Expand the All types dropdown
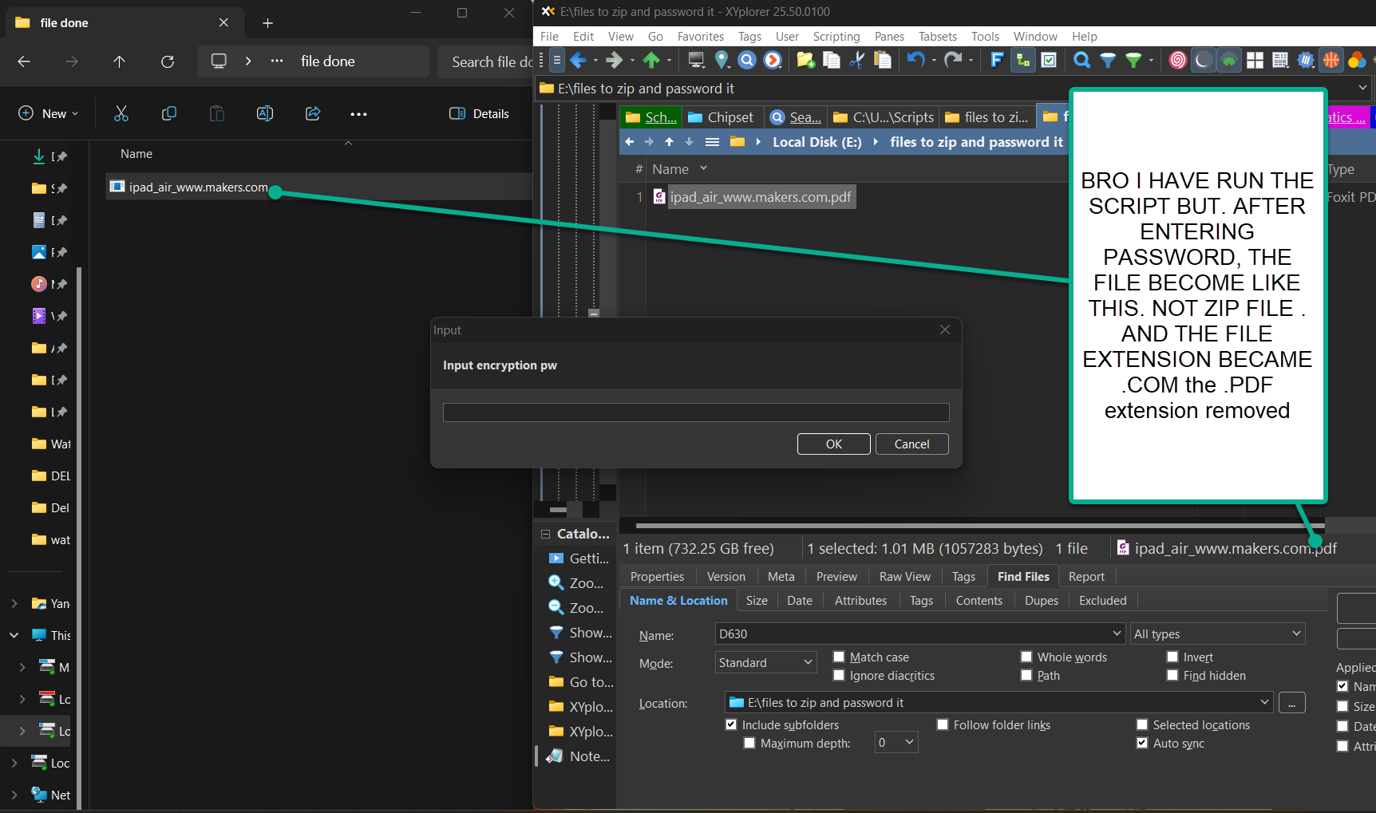 (x=1217, y=633)
